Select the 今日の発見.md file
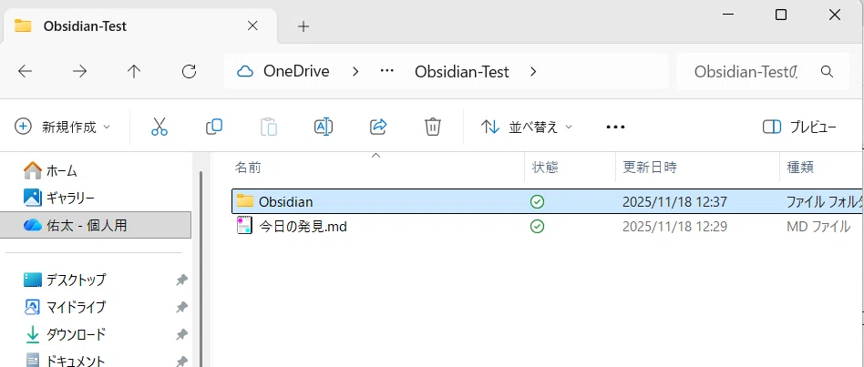Image resolution: width=864 pixels, height=367 pixels. click(x=303, y=226)
